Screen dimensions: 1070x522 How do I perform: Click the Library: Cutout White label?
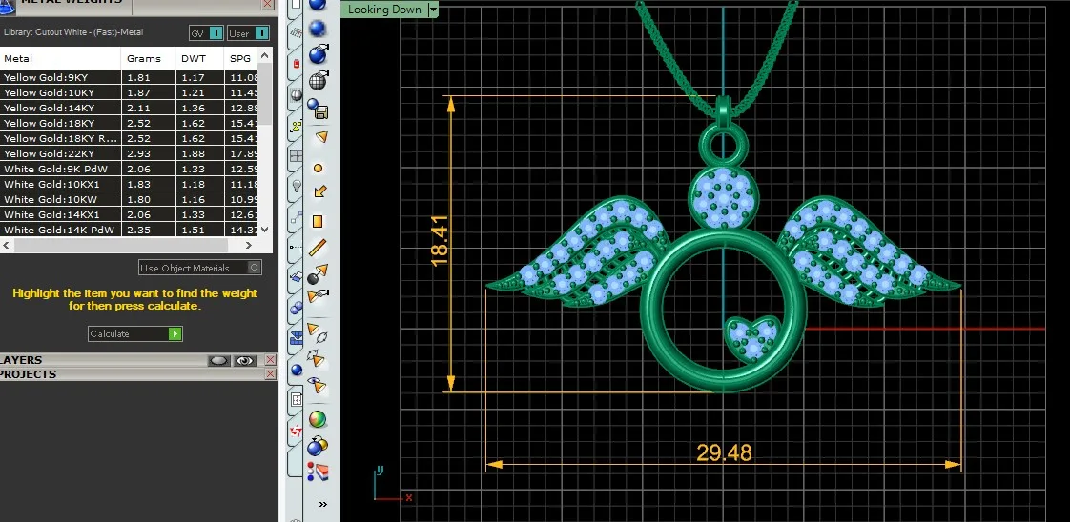point(73,32)
